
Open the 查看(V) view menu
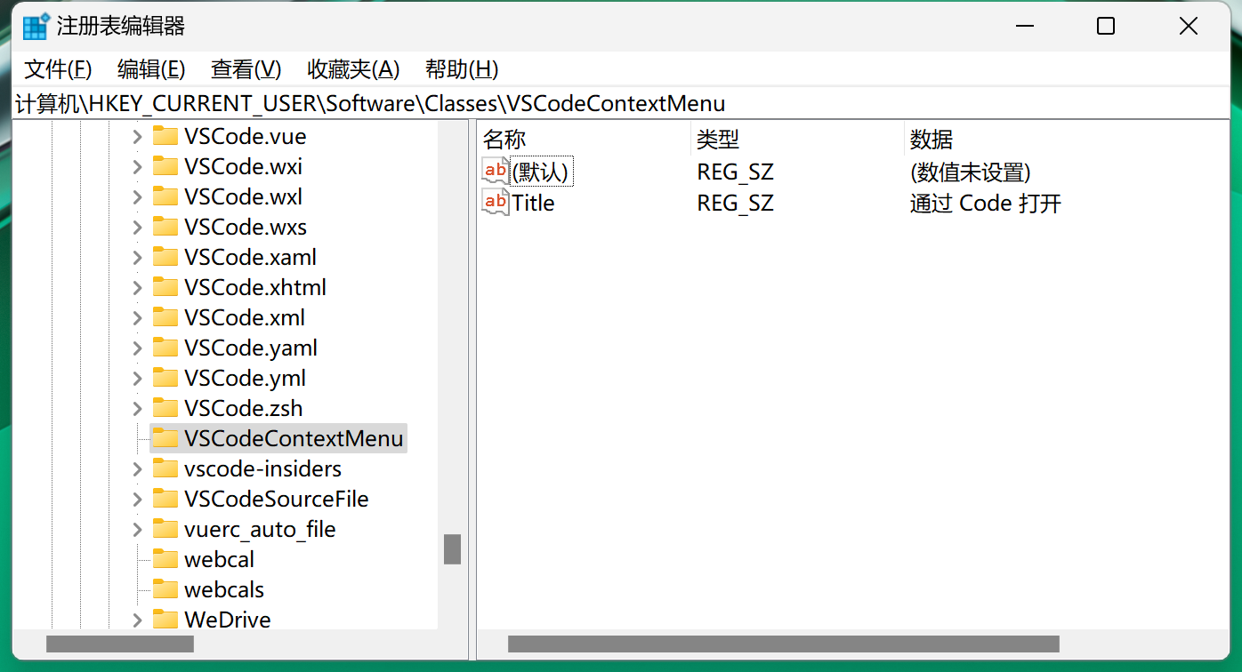tap(246, 69)
